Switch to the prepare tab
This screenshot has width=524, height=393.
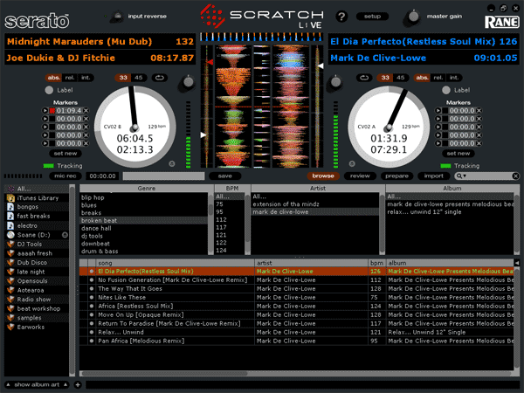click(396, 176)
